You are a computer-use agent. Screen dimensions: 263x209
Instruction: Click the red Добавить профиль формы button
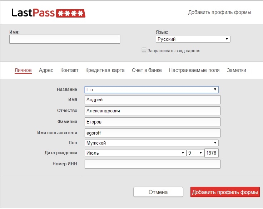225,192
